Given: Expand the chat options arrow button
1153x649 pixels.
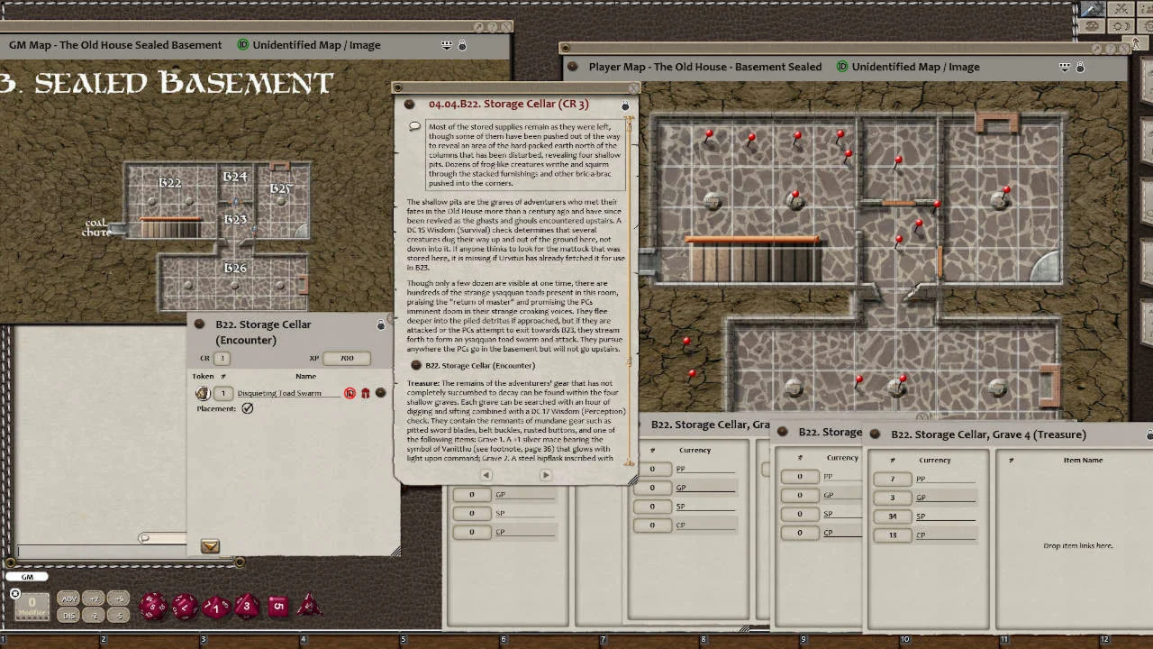Looking at the screenshot, I should [210, 546].
